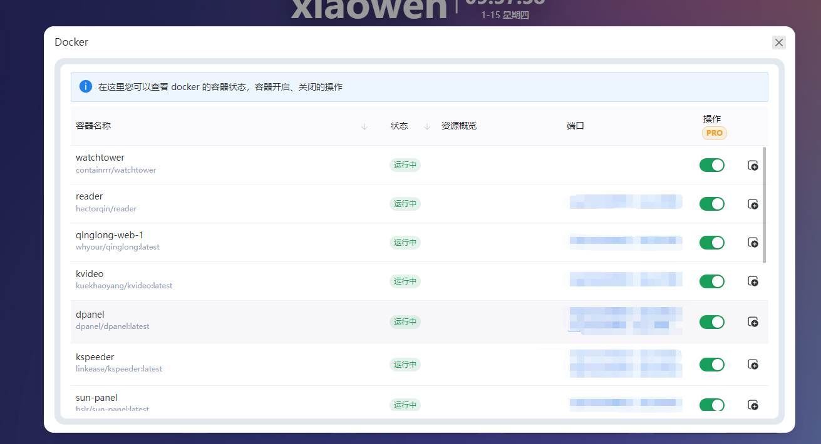Click the action icon for reader container
Viewport: 821px width, 444px height.
pyautogui.click(x=753, y=204)
